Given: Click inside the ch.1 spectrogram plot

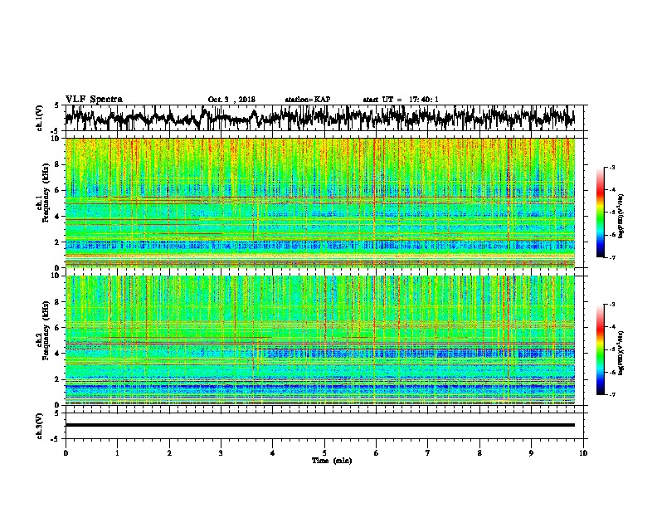Looking at the screenshot, I should click(x=320, y=203).
